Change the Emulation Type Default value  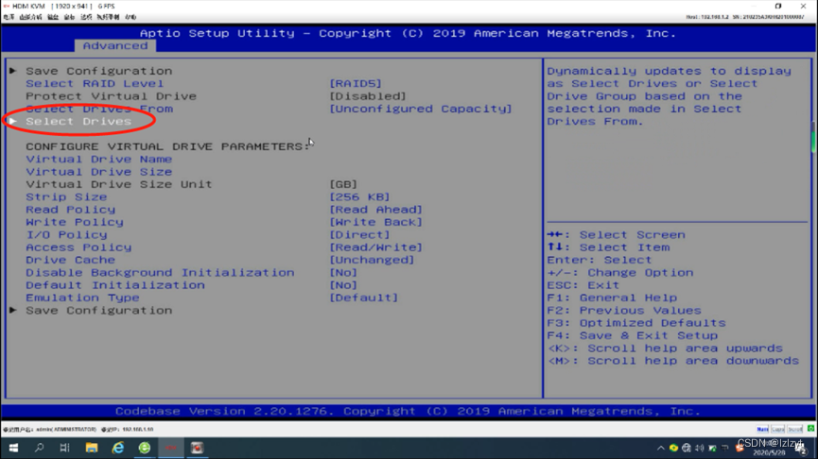364,298
